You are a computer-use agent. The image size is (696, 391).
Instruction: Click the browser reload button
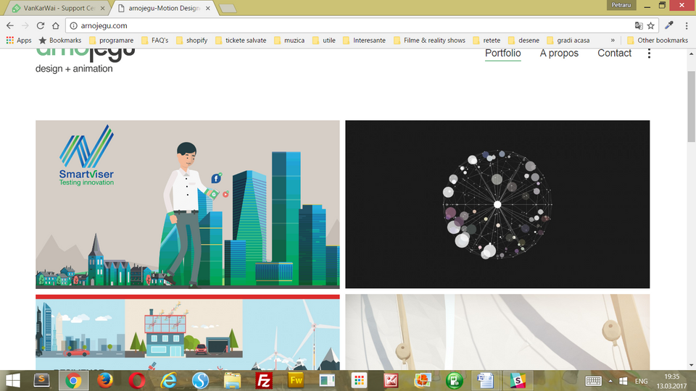pyautogui.click(x=41, y=25)
